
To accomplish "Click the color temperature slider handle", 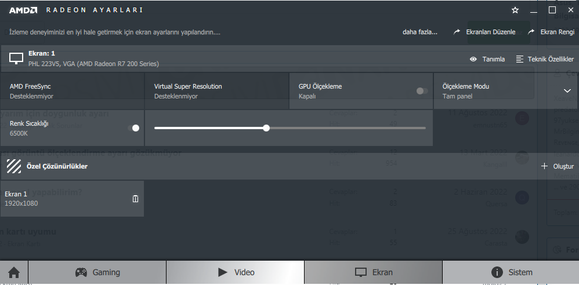I will [266, 128].
